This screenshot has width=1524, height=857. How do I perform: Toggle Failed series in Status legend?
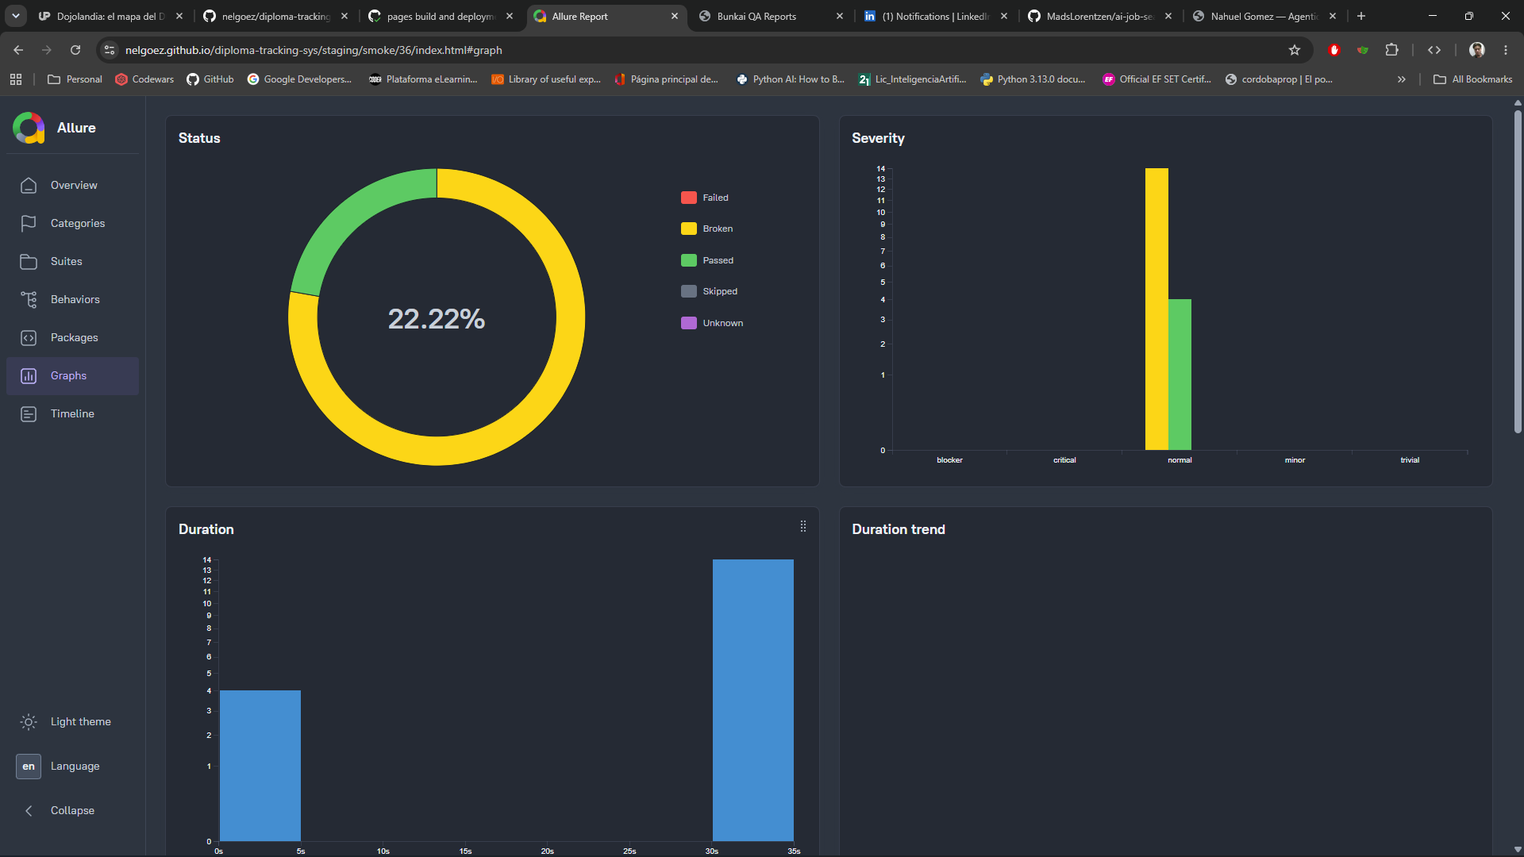(705, 198)
